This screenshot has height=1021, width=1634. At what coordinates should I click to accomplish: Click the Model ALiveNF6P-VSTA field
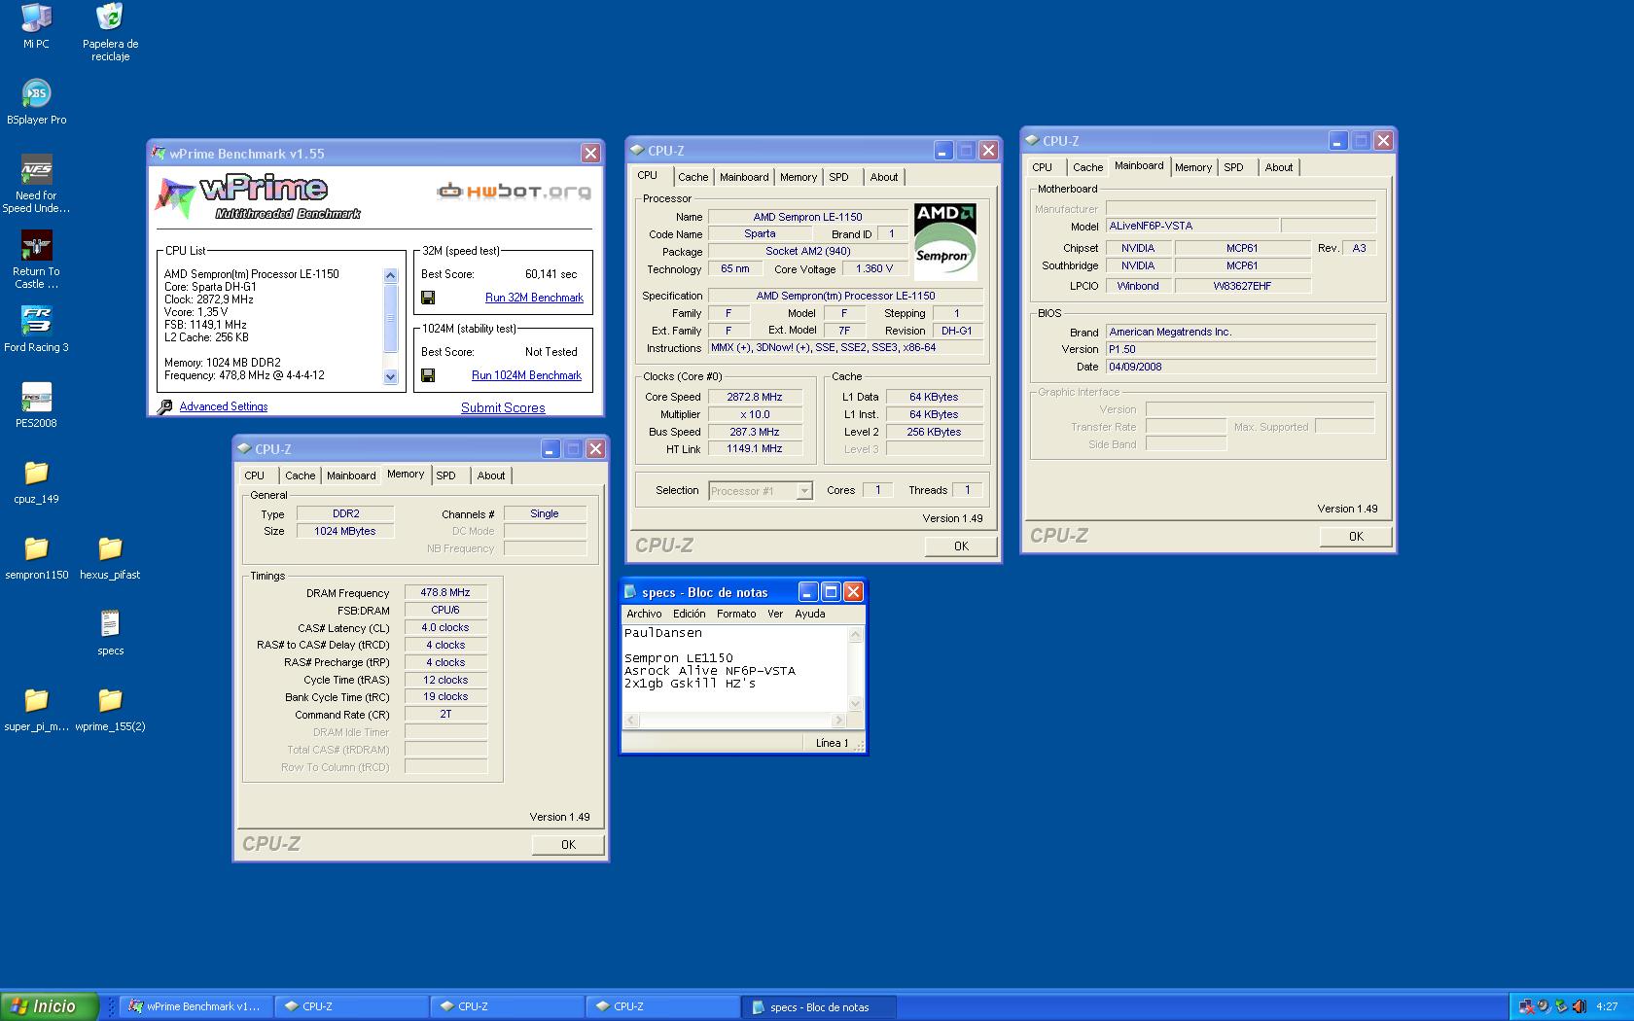click(x=1192, y=226)
